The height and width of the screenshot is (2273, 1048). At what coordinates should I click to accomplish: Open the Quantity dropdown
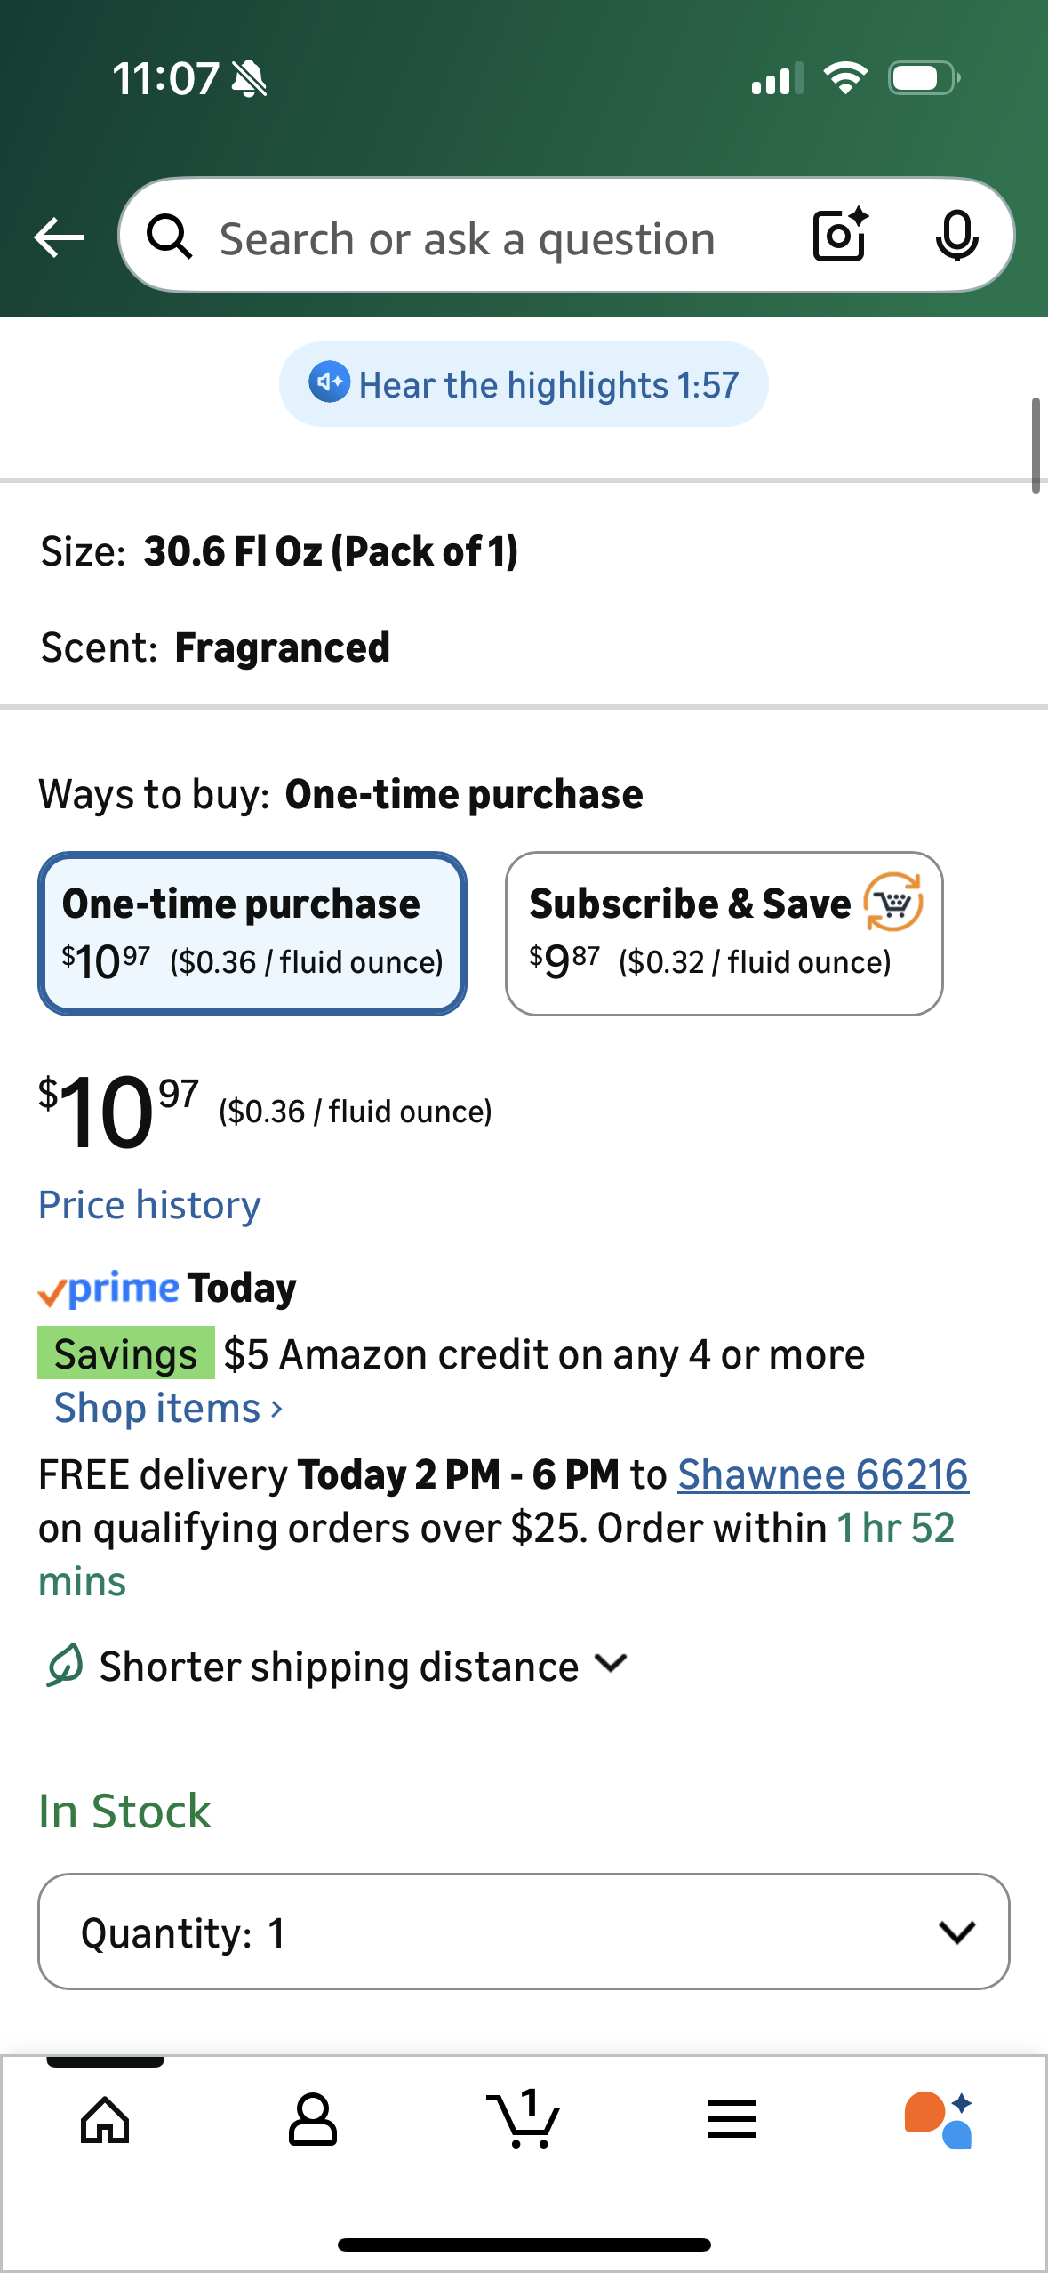point(524,1932)
